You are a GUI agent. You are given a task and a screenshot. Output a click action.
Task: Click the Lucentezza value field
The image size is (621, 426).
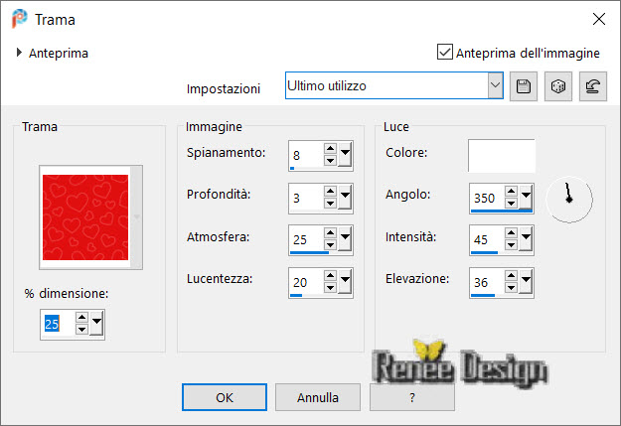[306, 283]
